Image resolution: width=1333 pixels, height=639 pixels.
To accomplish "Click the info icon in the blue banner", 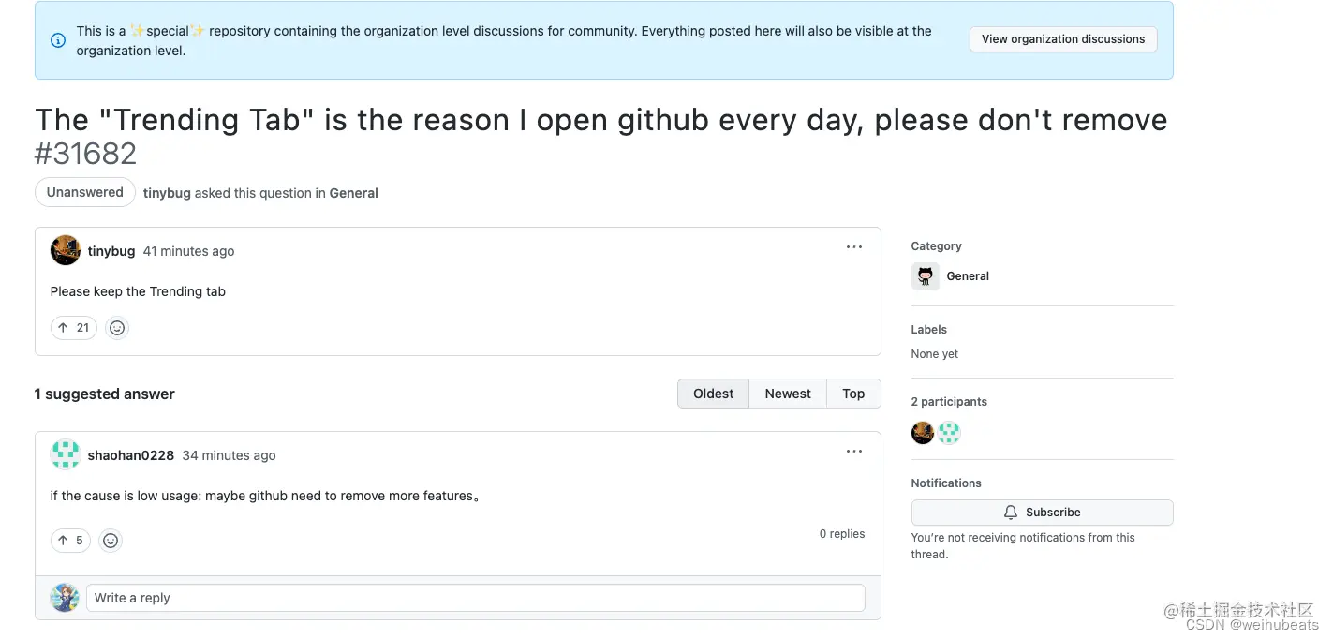I will tap(58, 40).
